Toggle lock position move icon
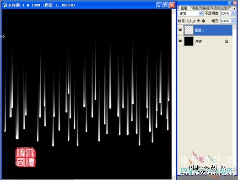Image resolution: width=238 pixels, height=180 pixels. [x=199, y=21]
